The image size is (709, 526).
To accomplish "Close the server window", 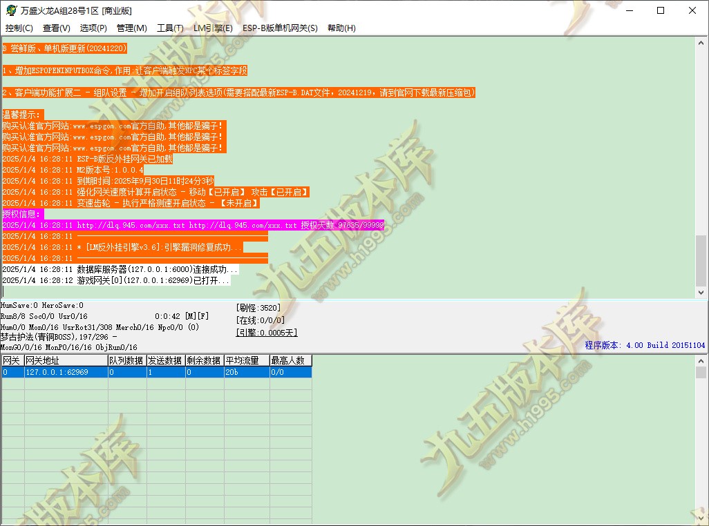I will pyautogui.click(x=692, y=10).
